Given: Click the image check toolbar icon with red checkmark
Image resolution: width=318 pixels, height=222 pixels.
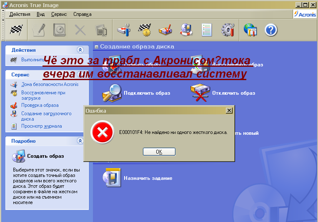Looking at the screenshot, I should tap(165, 30).
